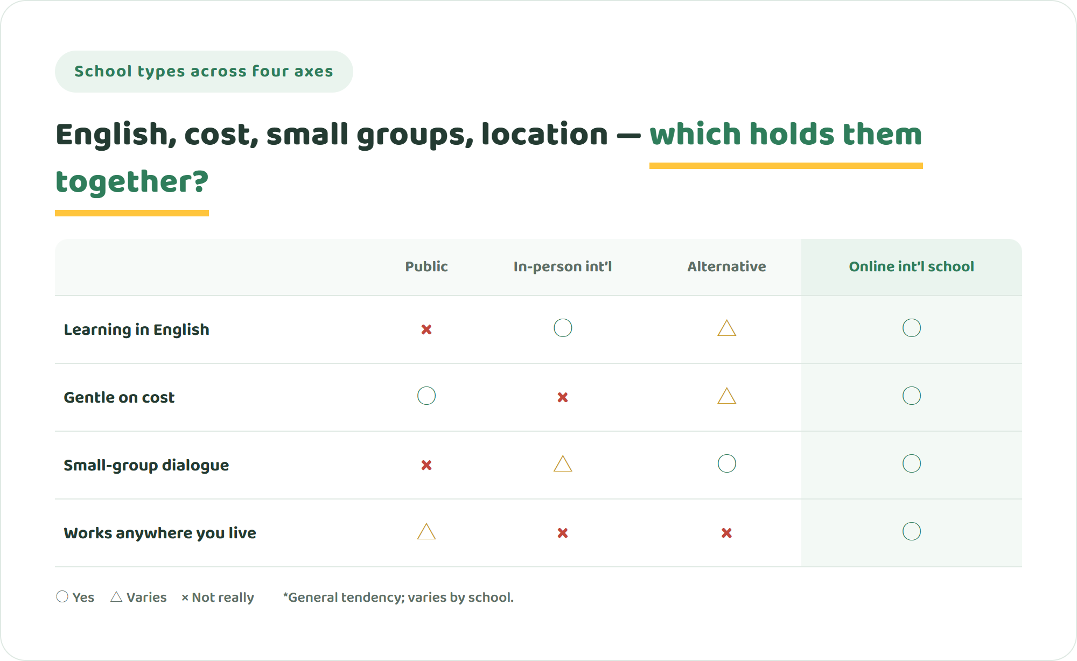Click the cross for In-person int'l, Gentle on cost

point(563,397)
